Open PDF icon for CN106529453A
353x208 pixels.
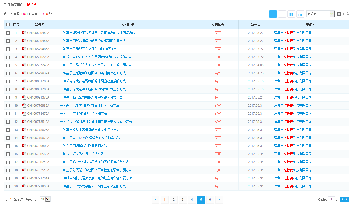coord(24,33)
